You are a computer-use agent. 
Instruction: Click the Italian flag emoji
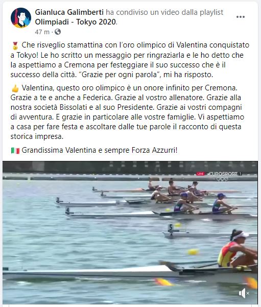[x=15, y=151]
